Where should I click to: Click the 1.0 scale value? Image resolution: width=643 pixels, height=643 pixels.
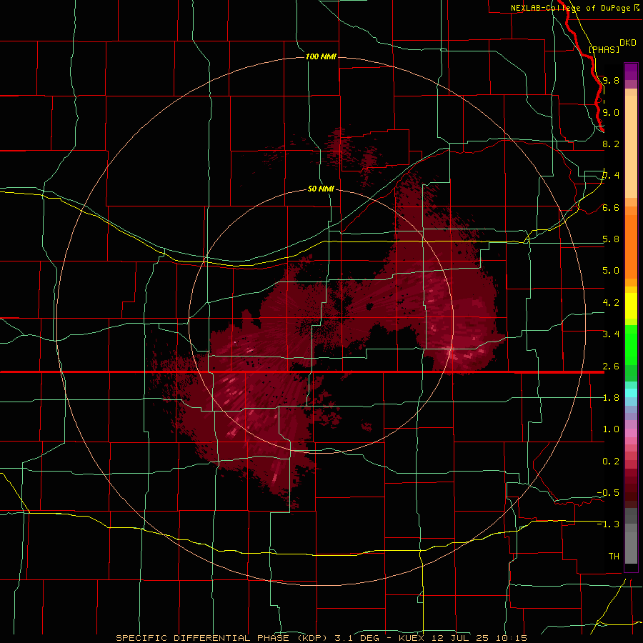[x=611, y=429]
